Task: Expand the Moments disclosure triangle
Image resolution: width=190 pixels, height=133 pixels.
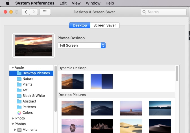Action: [x=15, y=130]
